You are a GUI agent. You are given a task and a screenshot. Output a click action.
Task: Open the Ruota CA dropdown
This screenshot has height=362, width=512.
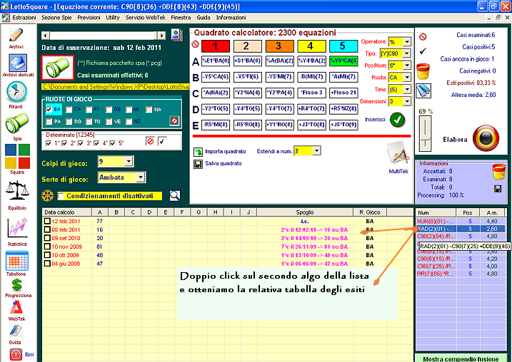click(x=407, y=78)
